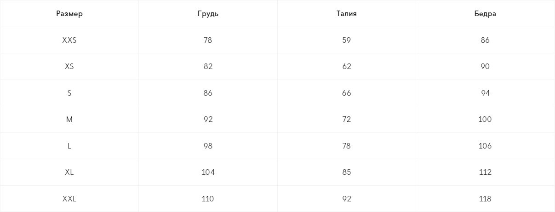Image resolution: width=555 pixels, height=212 pixels.
Task: Select the XXL size cell
Action: pyautogui.click(x=69, y=199)
